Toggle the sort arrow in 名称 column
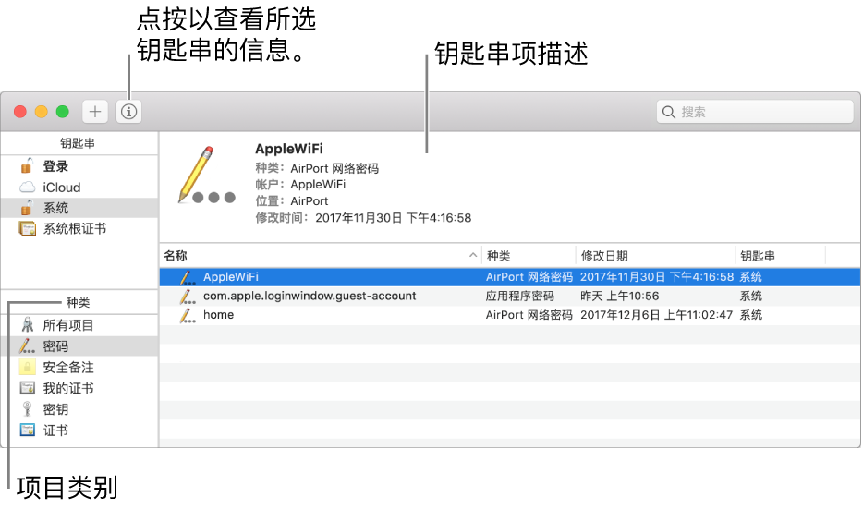The image size is (863, 509). click(473, 255)
